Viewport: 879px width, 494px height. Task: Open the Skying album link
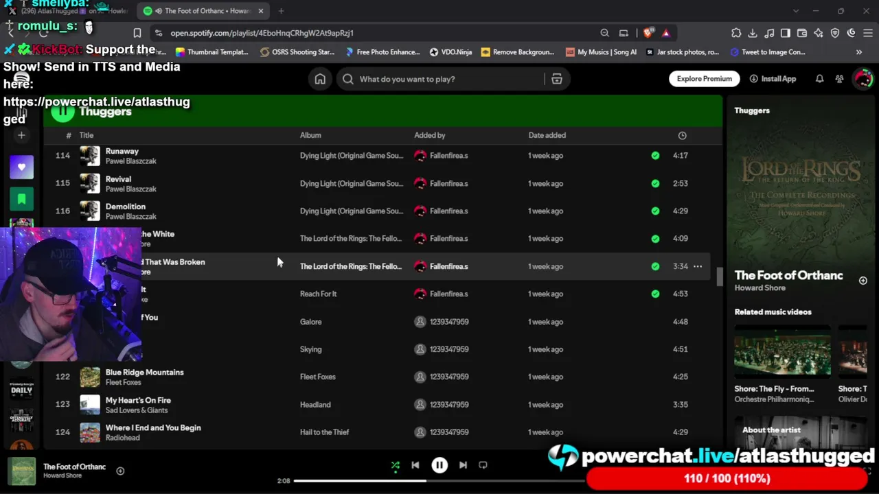point(310,349)
